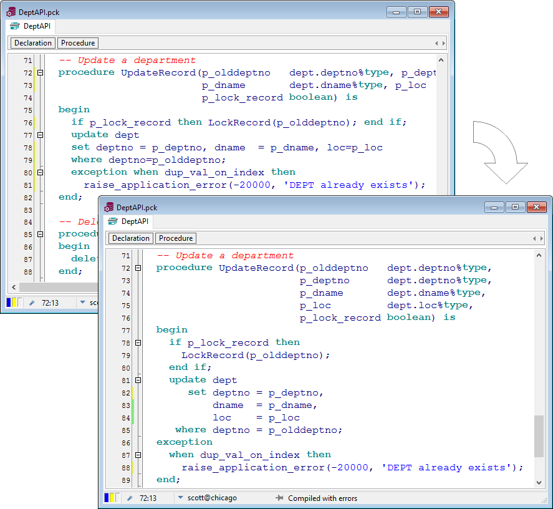This screenshot has height=509, width=553.
Task: Click the scroll down arrow in the front window editor
Action: click(539, 483)
